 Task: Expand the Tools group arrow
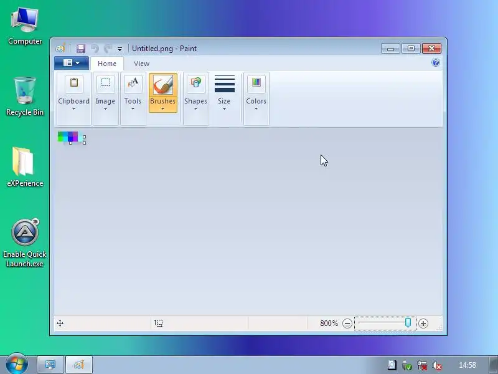coord(133,108)
